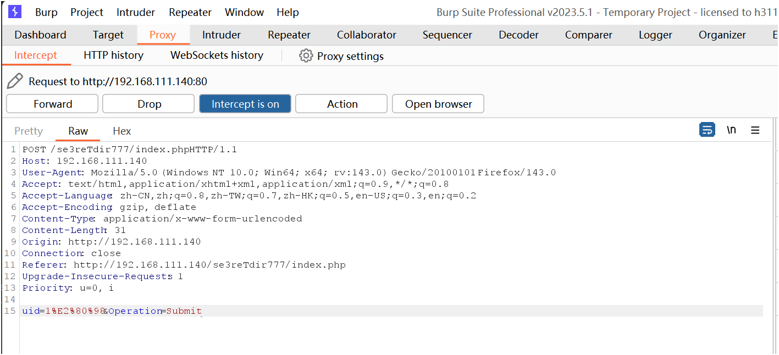This screenshot has width=779, height=355.
Task: Switch to the Dashboard tab
Action: 40,35
